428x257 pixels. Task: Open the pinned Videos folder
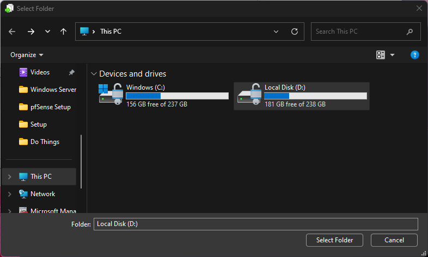(x=40, y=72)
